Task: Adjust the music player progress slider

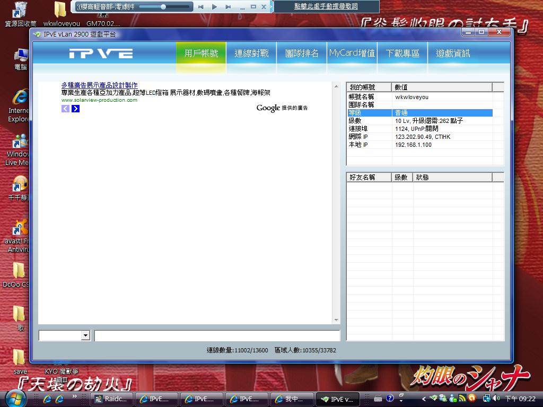Action: [x=163, y=7]
